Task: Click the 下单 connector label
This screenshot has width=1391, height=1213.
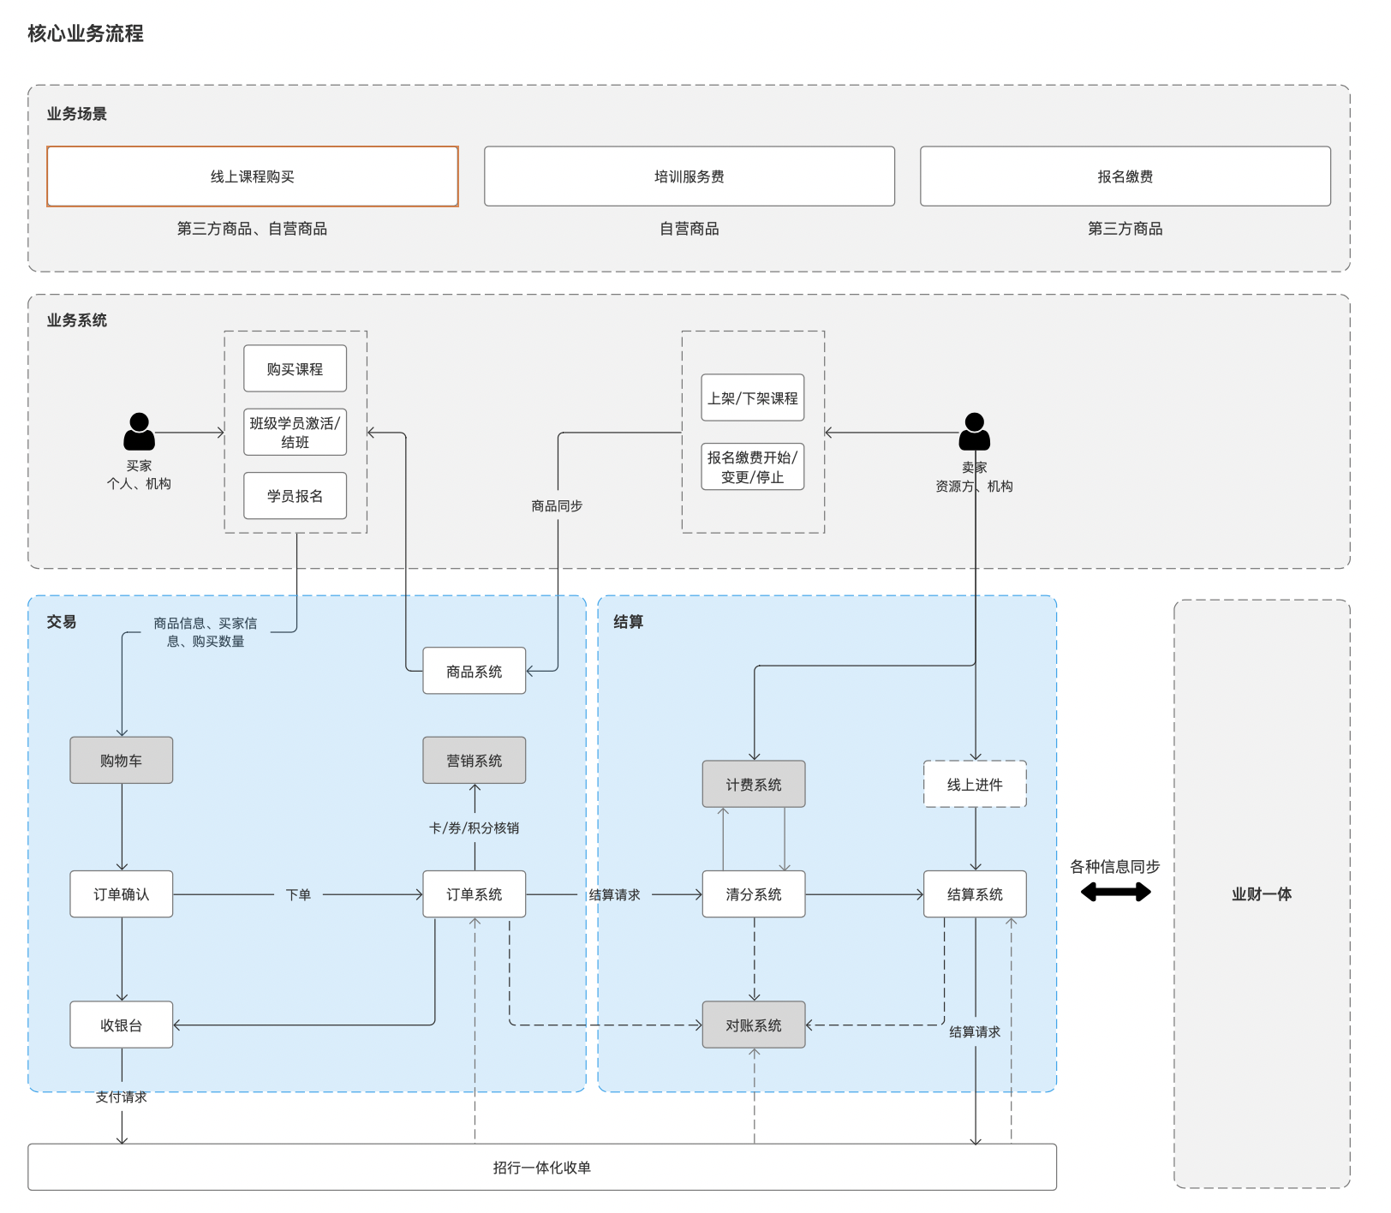Action: 298,894
